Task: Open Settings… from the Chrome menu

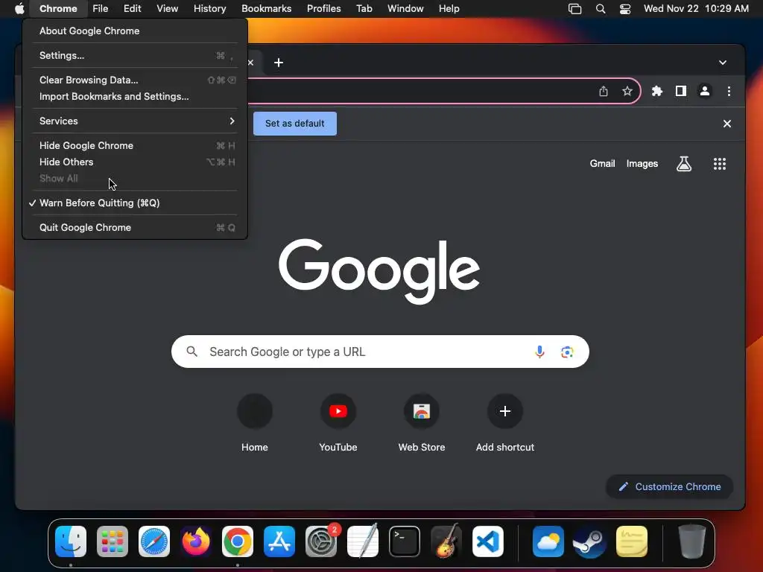Action: point(135,55)
